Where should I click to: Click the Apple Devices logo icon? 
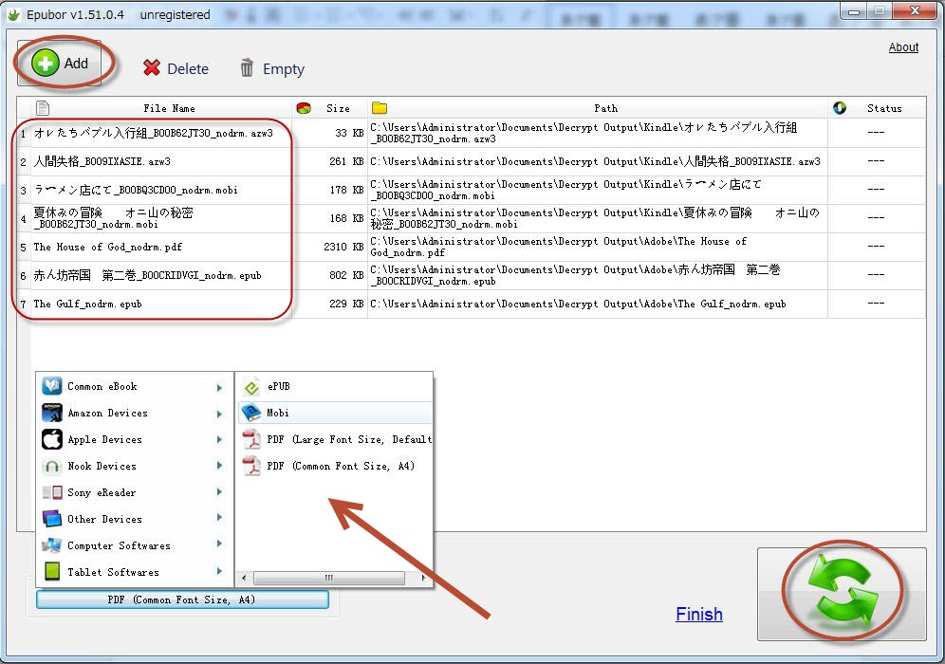click(52, 438)
